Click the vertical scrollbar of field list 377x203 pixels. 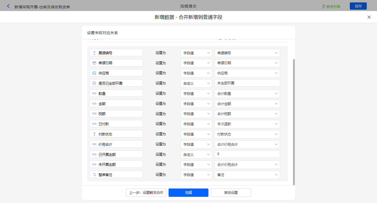[x=294, y=121]
